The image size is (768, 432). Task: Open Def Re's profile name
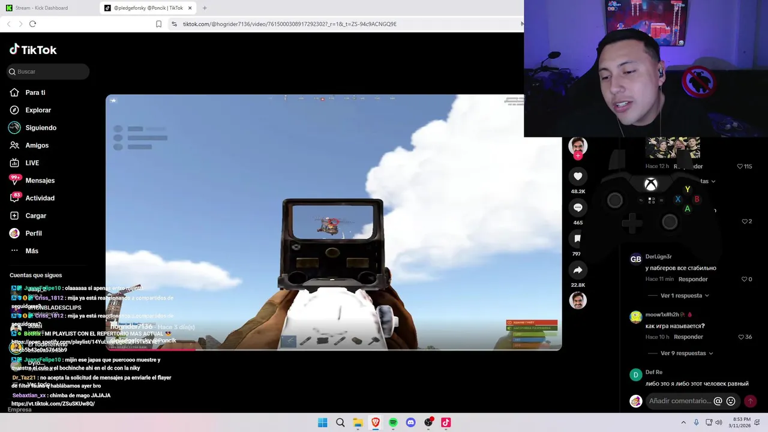[654, 372]
